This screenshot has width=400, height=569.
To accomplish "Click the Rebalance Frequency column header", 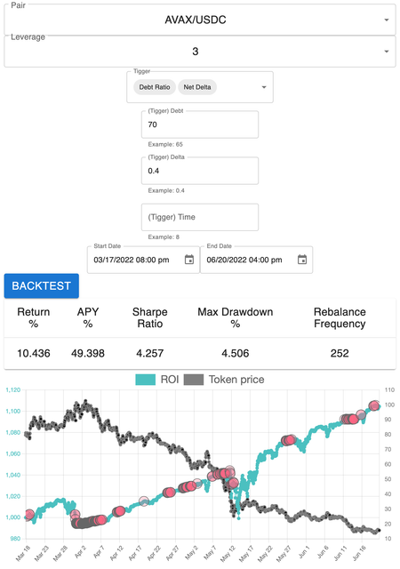I will point(340,317).
